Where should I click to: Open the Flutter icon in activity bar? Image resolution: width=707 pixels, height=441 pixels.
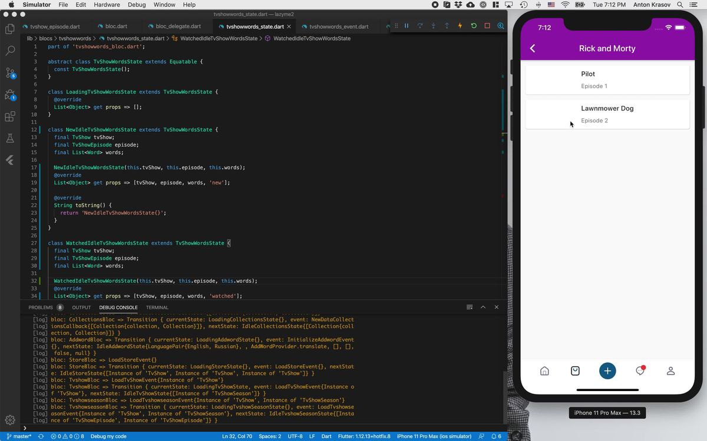pyautogui.click(x=10, y=160)
